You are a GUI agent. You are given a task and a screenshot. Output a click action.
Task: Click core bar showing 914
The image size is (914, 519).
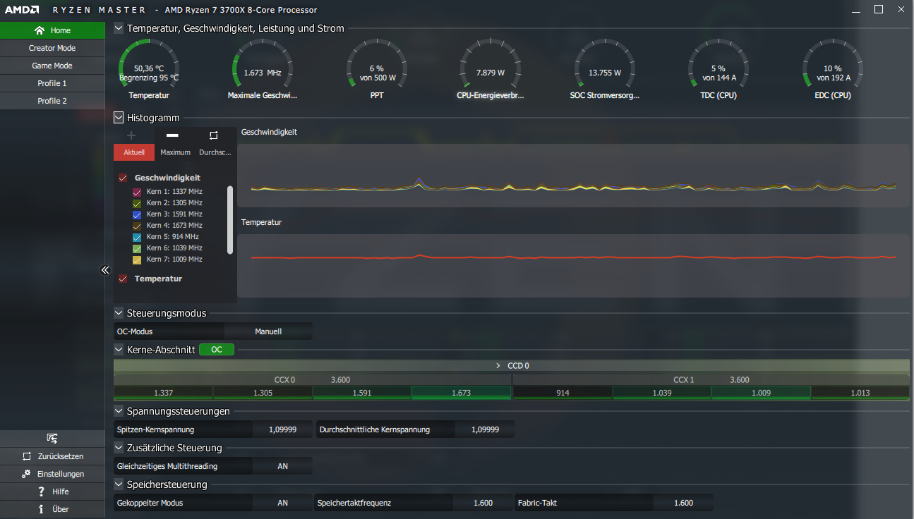[x=563, y=393]
